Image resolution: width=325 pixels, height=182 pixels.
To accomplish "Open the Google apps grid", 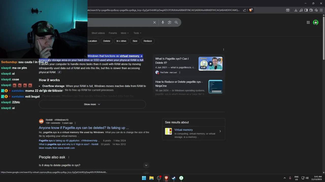I will 308,22.
